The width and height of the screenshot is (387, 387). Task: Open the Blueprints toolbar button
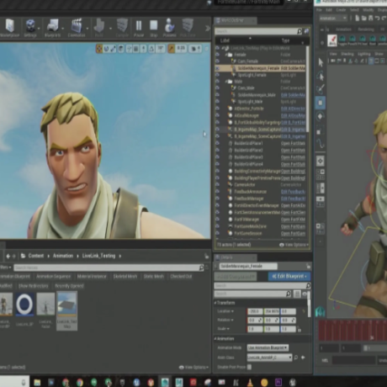(52, 28)
